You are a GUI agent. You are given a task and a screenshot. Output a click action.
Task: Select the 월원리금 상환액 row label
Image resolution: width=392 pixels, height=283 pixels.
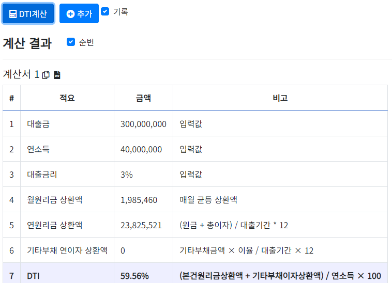click(x=54, y=200)
